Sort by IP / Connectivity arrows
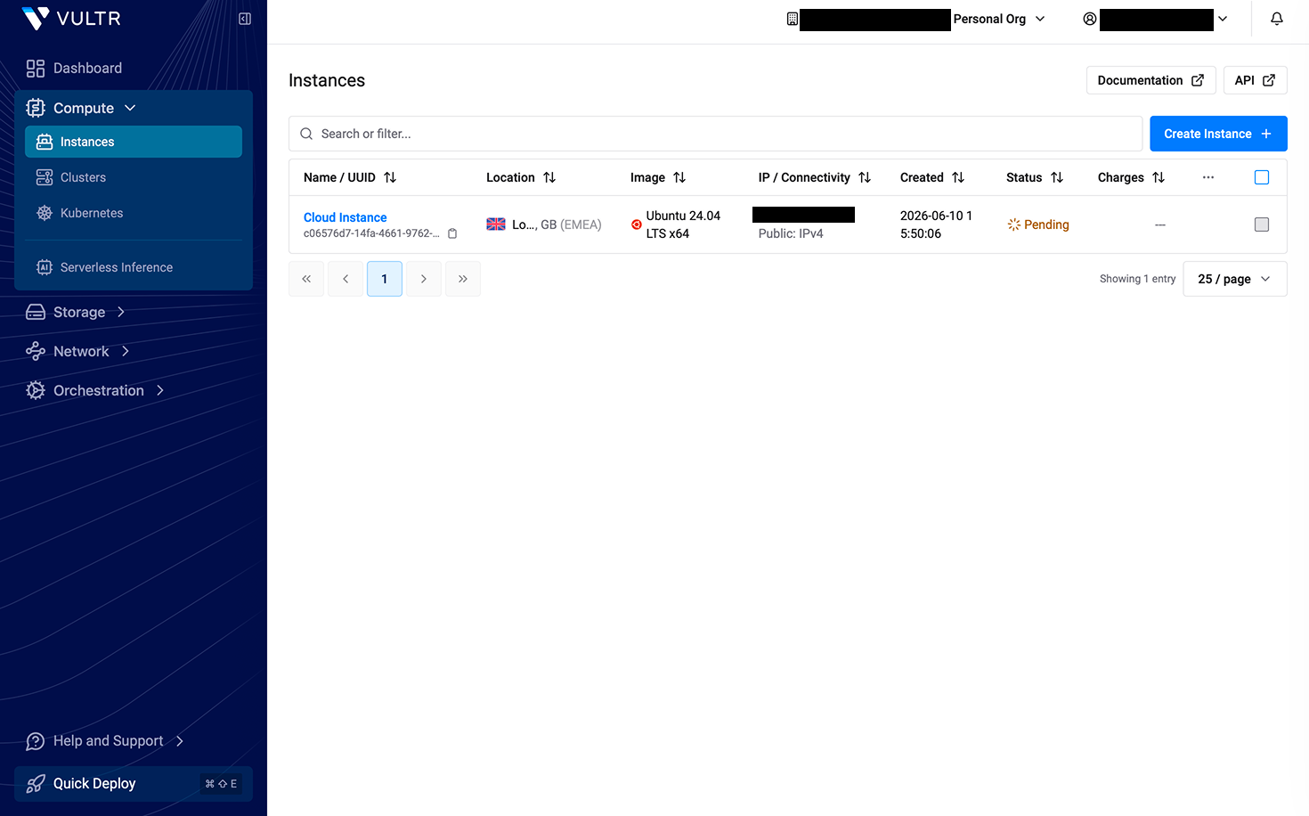Screen dimensions: 1309x816 point(865,177)
